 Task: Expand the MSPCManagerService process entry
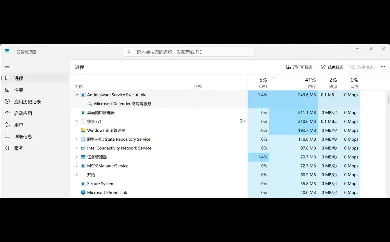(x=76, y=166)
